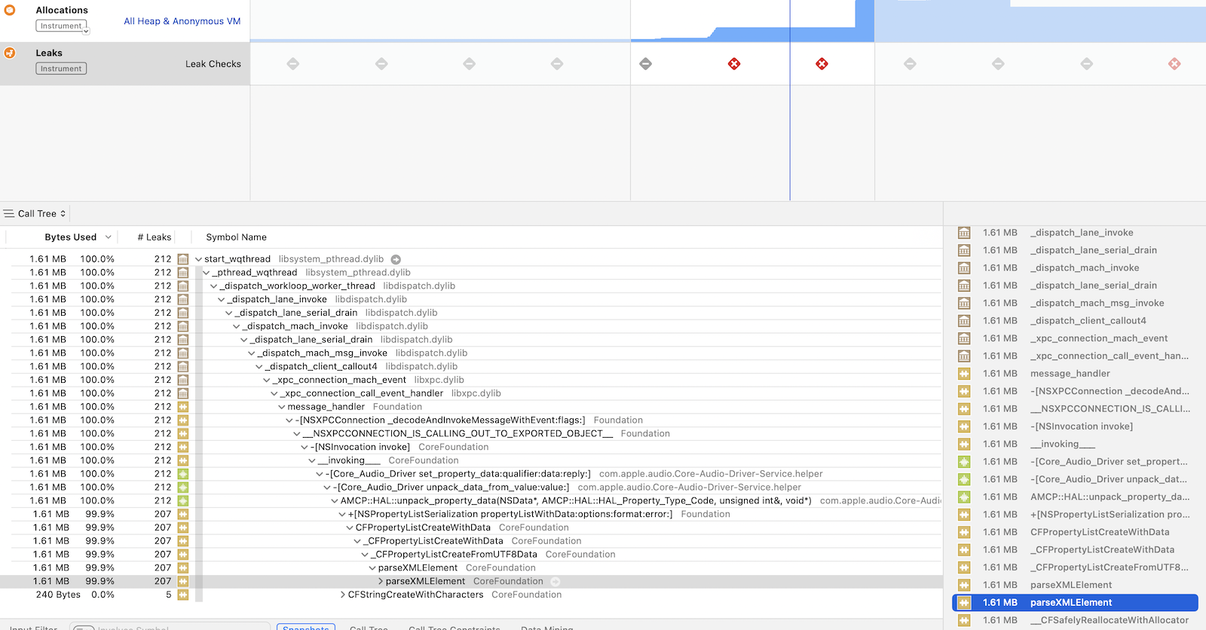Image resolution: width=1206 pixels, height=630 pixels.
Task: Click the focus arrow on highlighted parseXMLElement row
Action: click(556, 582)
